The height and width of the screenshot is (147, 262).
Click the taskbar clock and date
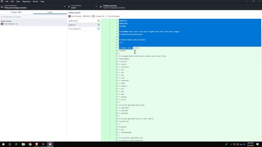(x=250, y=144)
